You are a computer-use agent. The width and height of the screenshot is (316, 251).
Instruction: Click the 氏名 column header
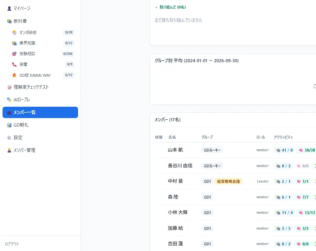pos(172,137)
